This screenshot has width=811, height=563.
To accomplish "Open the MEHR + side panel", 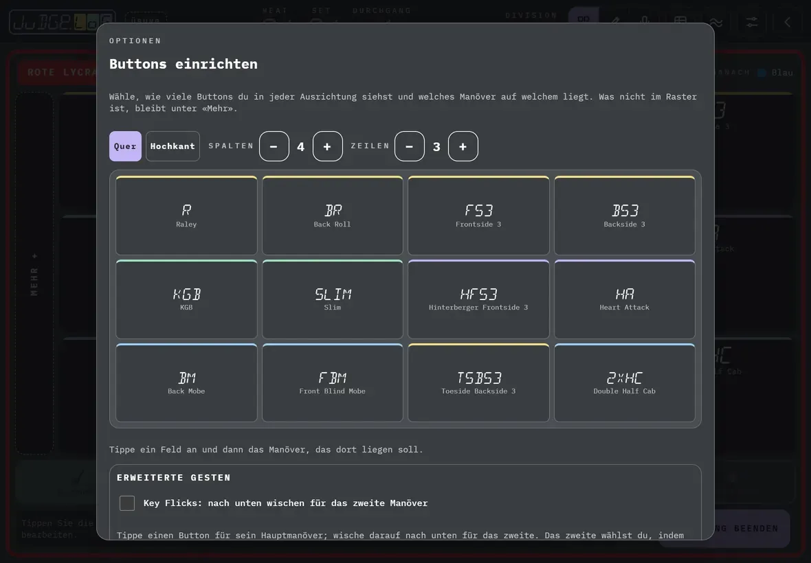I will click(x=34, y=274).
